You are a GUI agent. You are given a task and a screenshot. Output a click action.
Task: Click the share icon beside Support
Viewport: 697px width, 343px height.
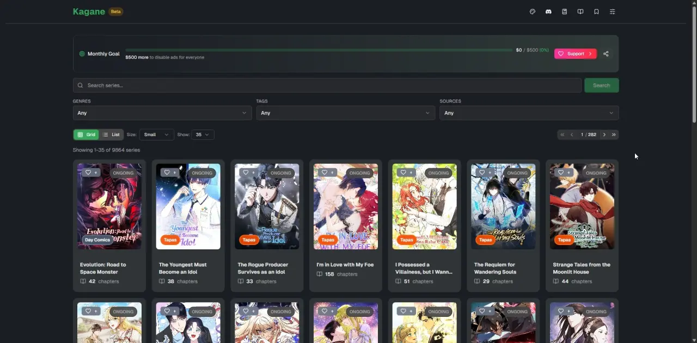click(x=606, y=54)
